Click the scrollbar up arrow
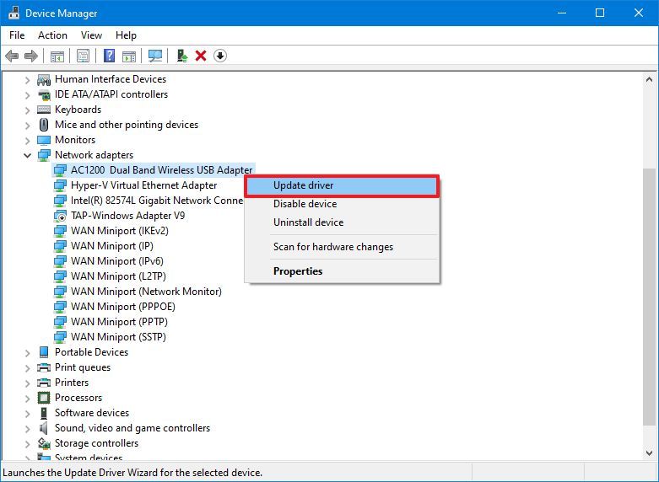 point(649,79)
